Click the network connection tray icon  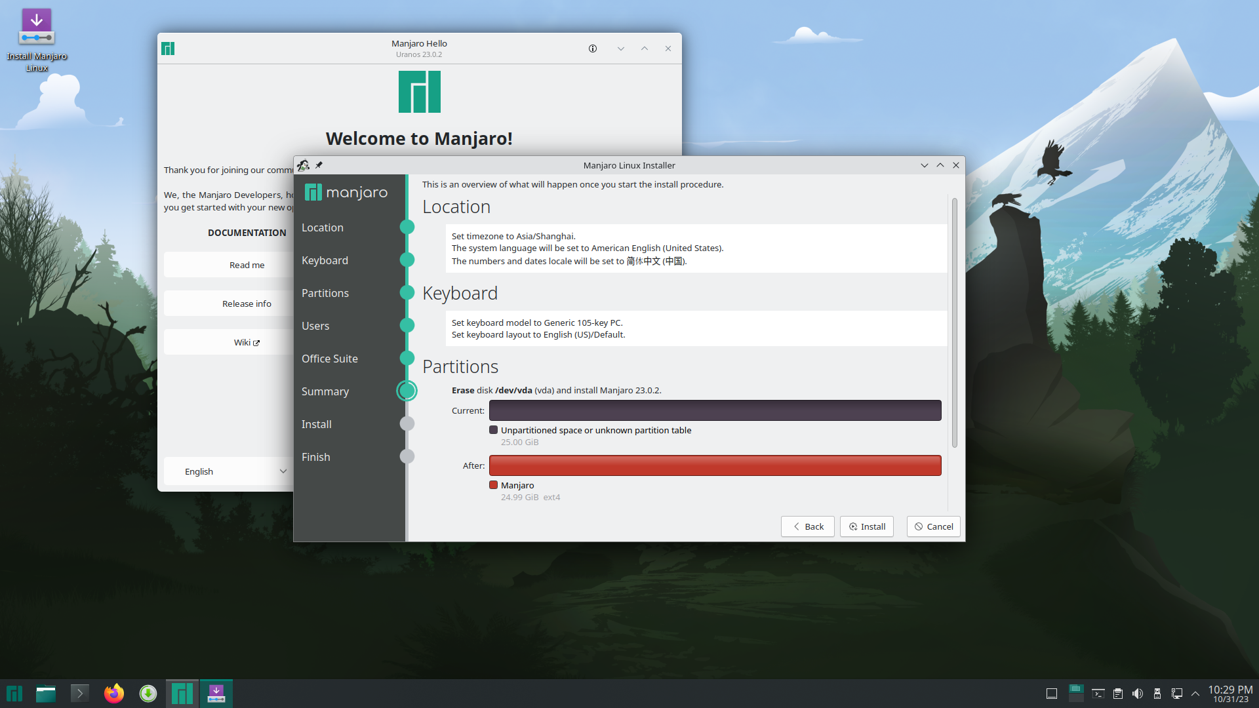1177,694
